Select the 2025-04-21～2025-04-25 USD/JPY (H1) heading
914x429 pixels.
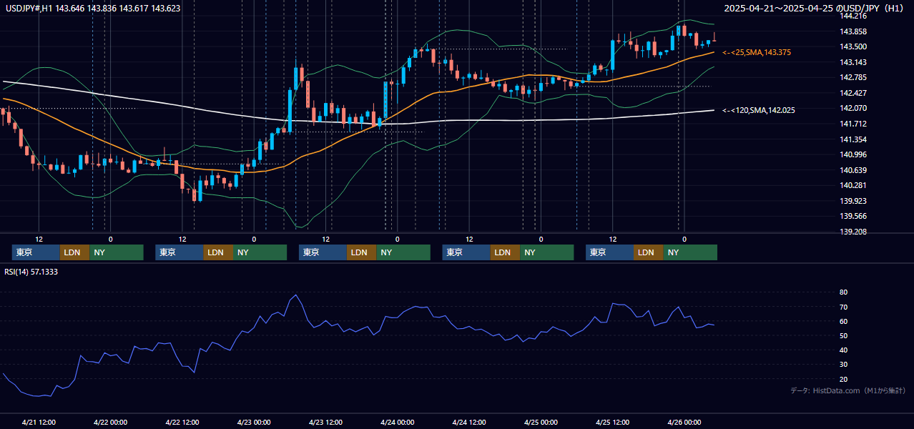815,8
